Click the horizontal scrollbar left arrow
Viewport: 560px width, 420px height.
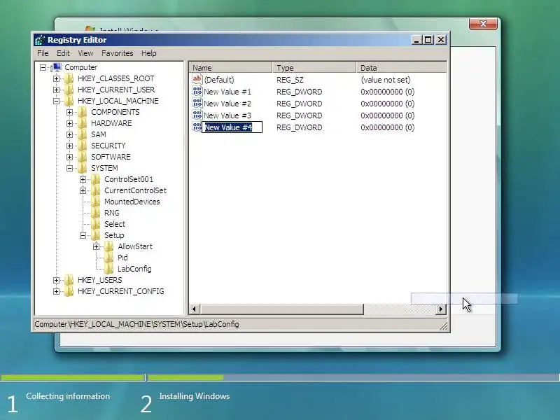coord(194,309)
